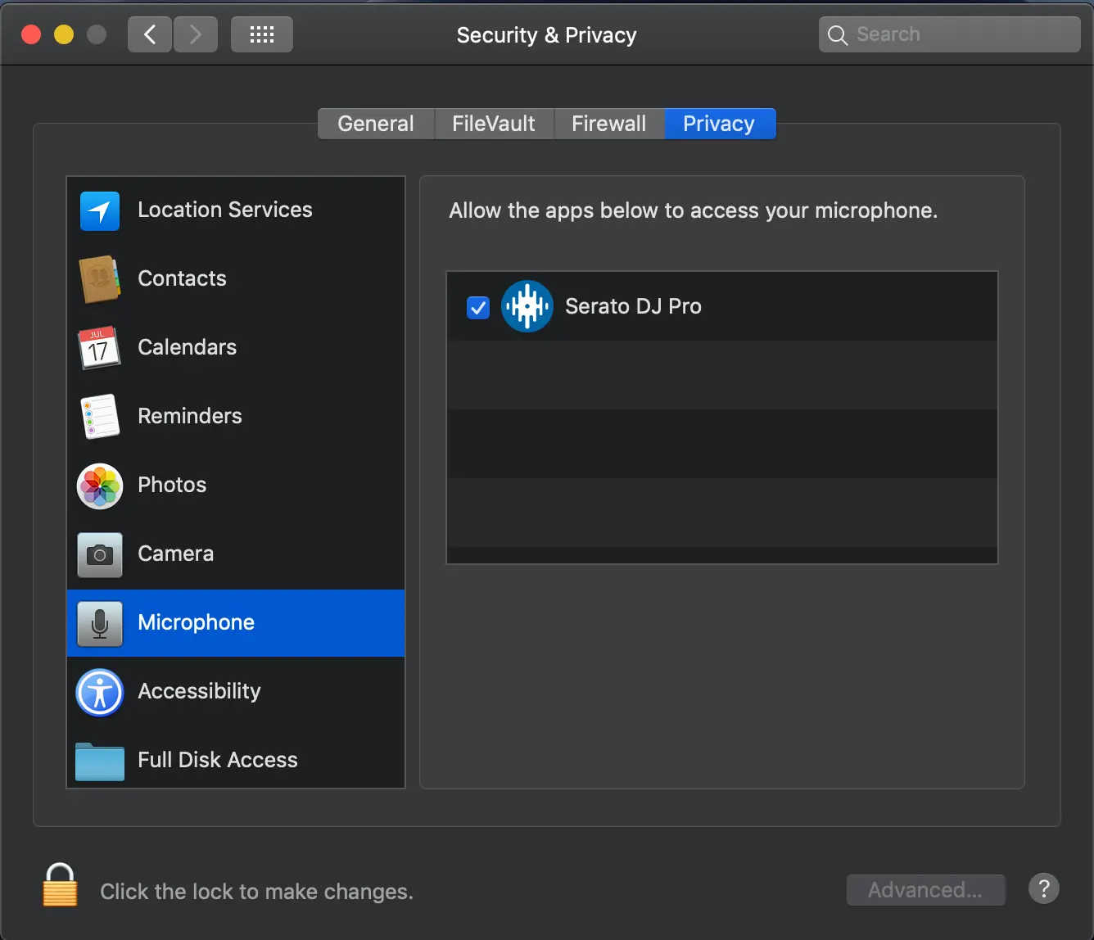Select Microphone in the privacy list
The image size is (1094, 940).
click(236, 622)
